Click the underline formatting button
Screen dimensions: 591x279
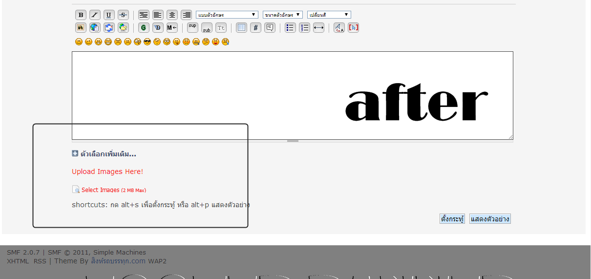point(109,15)
